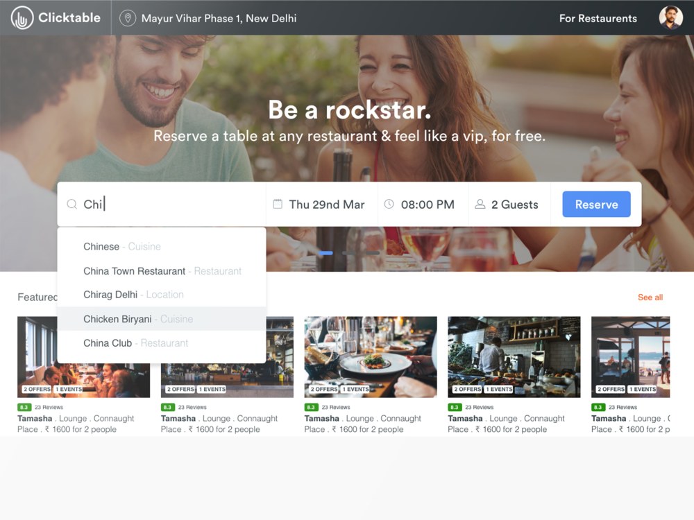The height and width of the screenshot is (520, 694).
Task: Click the clock icon beside the time
Action: [389, 204]
